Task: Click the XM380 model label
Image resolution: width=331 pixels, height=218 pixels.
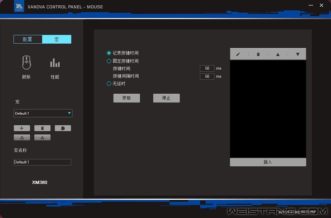Action: pyautogui.click(x=40, y=182)
